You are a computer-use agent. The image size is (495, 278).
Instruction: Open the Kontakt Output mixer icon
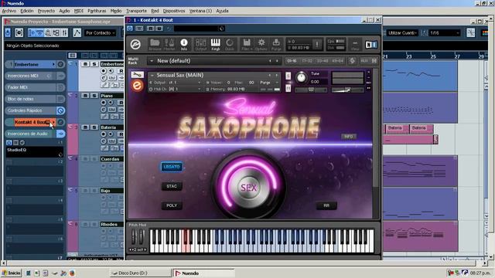point(201,44)
